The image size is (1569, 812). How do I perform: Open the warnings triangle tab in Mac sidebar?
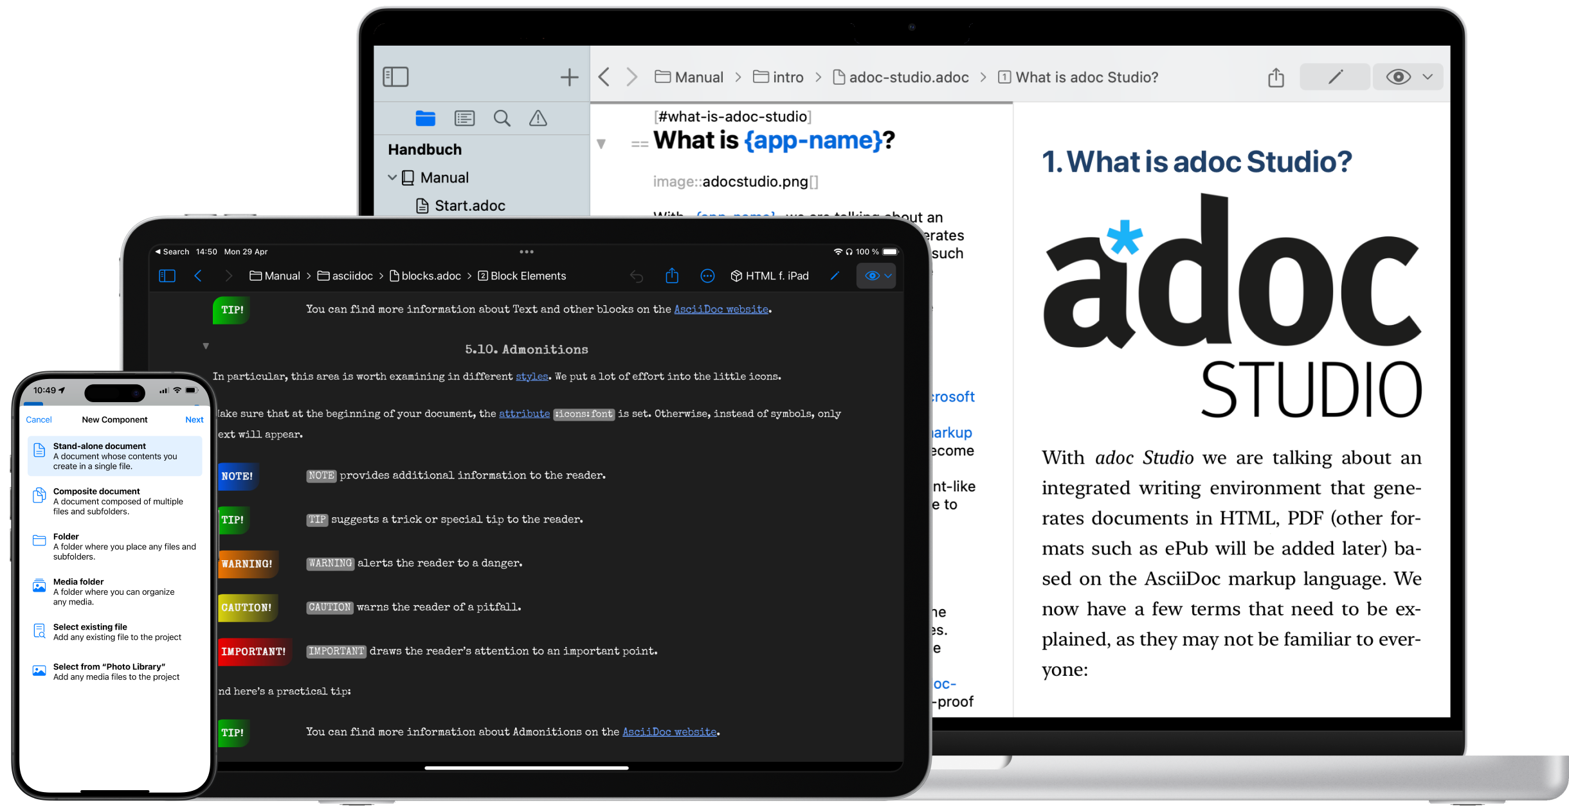click(x=538, y=118)
